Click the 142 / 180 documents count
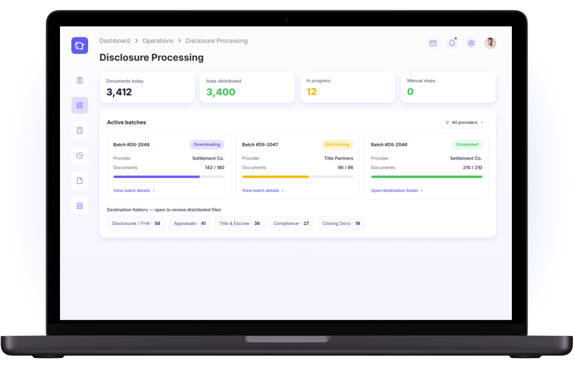This screenshot has width=574, height=365. pyautogui.click(x=215, y=168)
